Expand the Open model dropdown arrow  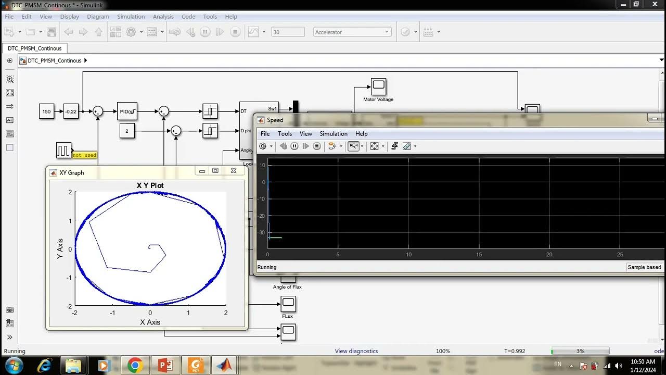(x=40, y=32)
